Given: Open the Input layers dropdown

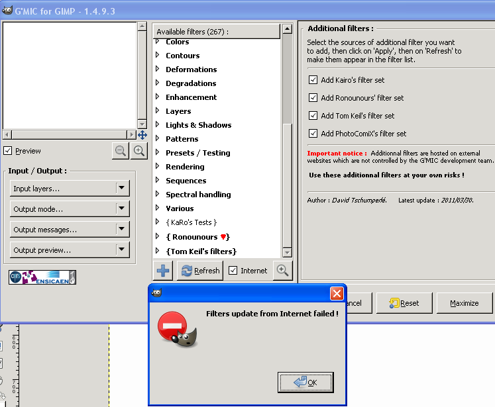Looking at the screenshot, I should [x=70, y=189].
